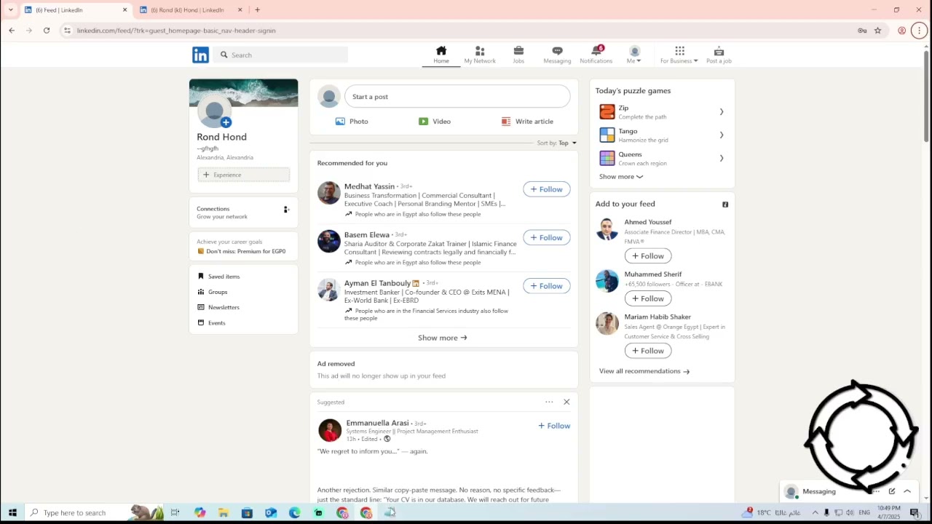
Task: Open Events in sidebar
Action: (212, 323)
